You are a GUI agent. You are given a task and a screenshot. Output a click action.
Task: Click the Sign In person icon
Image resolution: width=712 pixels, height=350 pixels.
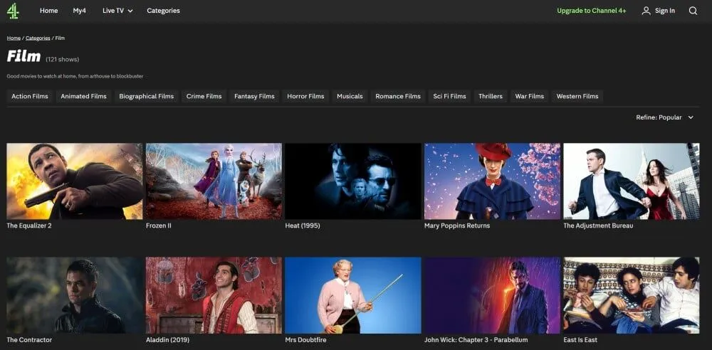click(x=646, y=11)
